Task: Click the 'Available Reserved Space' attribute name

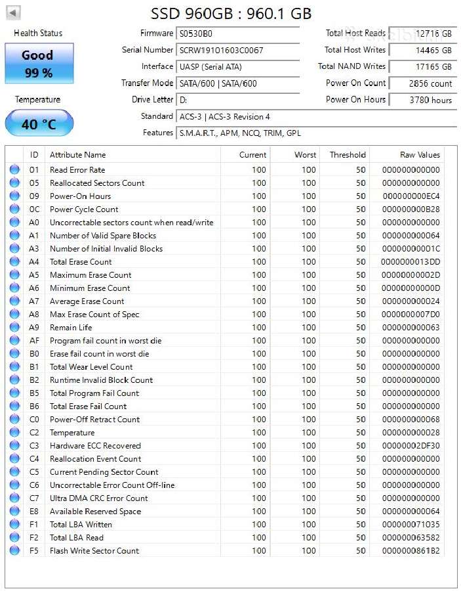Action: click(95, 512)
